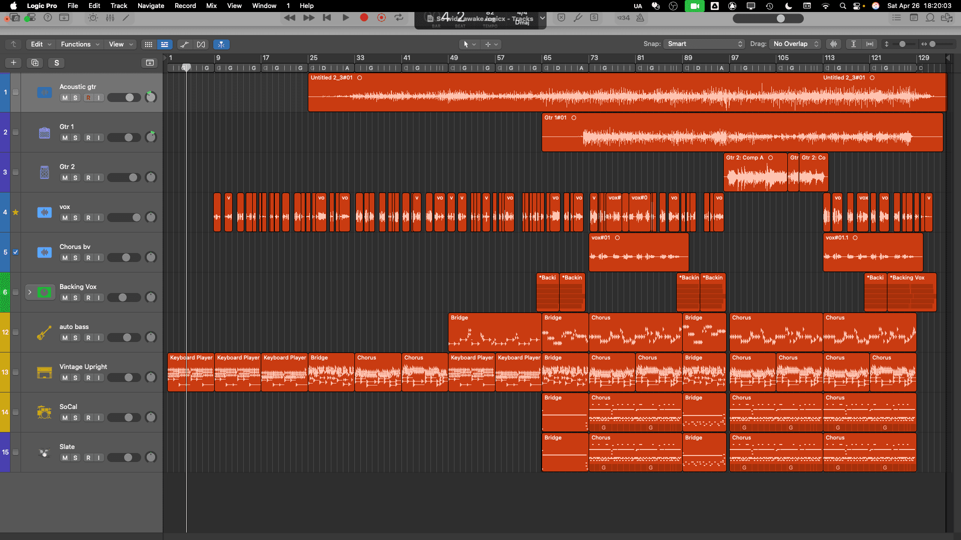This screenshot has width=961, height=540.
Task: Duplicate track icon in track header
Action: pos(35,62)
